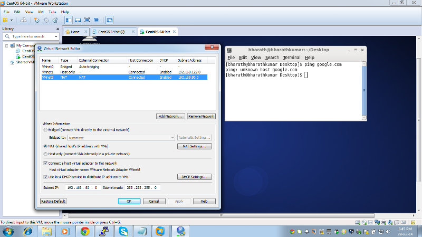Open the terminal Edit menu
Viewport: 422px width, 237px height.
tap(243, 58)
